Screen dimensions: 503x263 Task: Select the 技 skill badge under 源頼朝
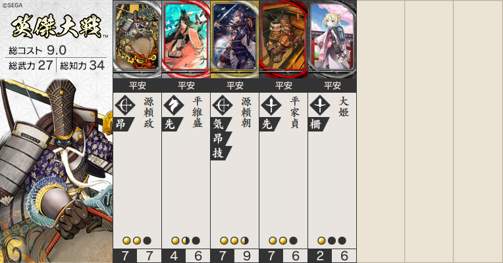(x=221, y=153)
